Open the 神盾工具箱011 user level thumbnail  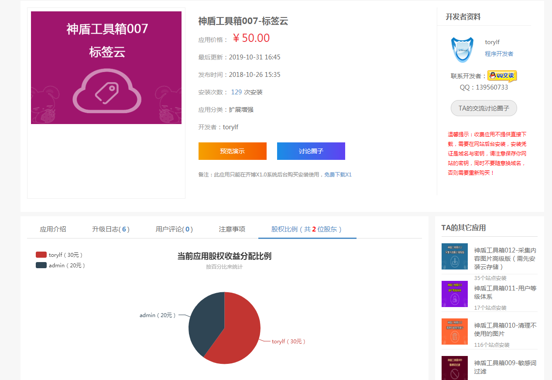[x=454, y=294]
